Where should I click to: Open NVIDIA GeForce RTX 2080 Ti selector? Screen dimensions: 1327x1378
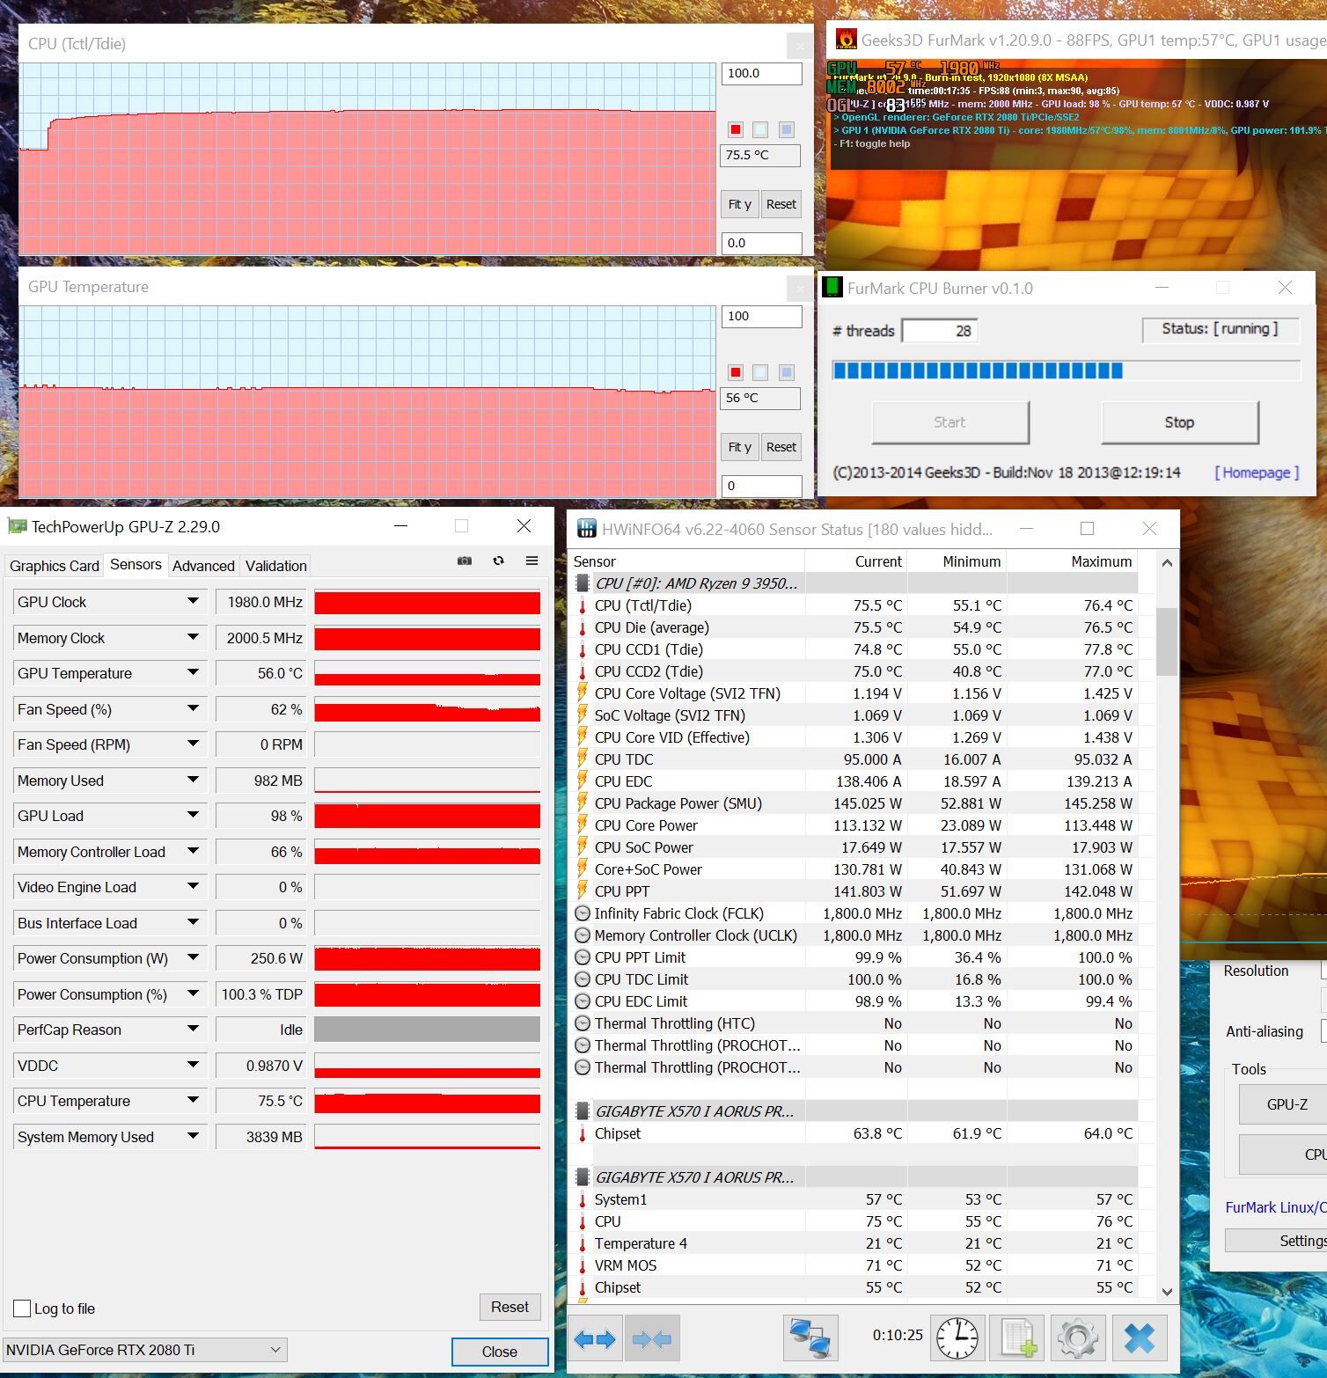click(145, 1350)
